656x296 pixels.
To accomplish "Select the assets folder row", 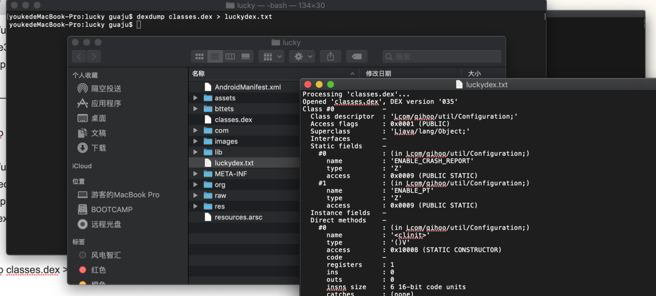I will [x=244, y=98].
